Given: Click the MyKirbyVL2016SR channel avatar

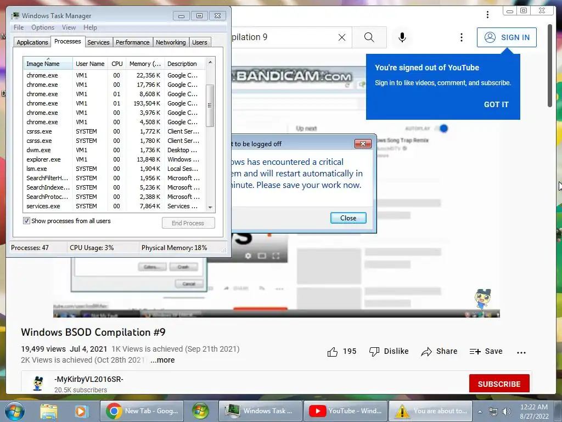Looking at the screenshot, I should [38, 383].
